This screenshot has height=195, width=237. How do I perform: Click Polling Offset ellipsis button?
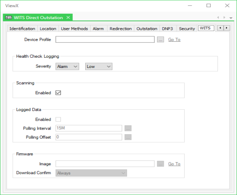128,137
